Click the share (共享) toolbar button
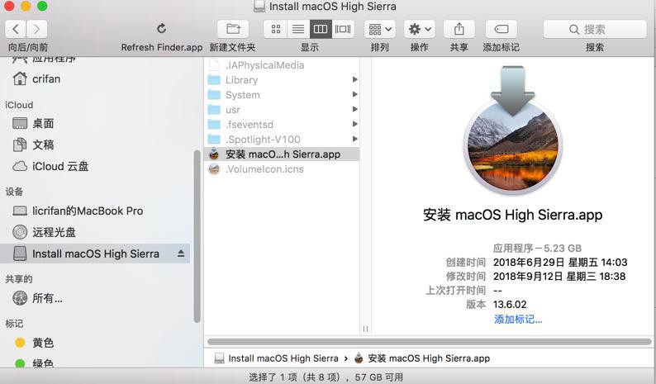The image size is (656, 384). (x=459, y=29)
